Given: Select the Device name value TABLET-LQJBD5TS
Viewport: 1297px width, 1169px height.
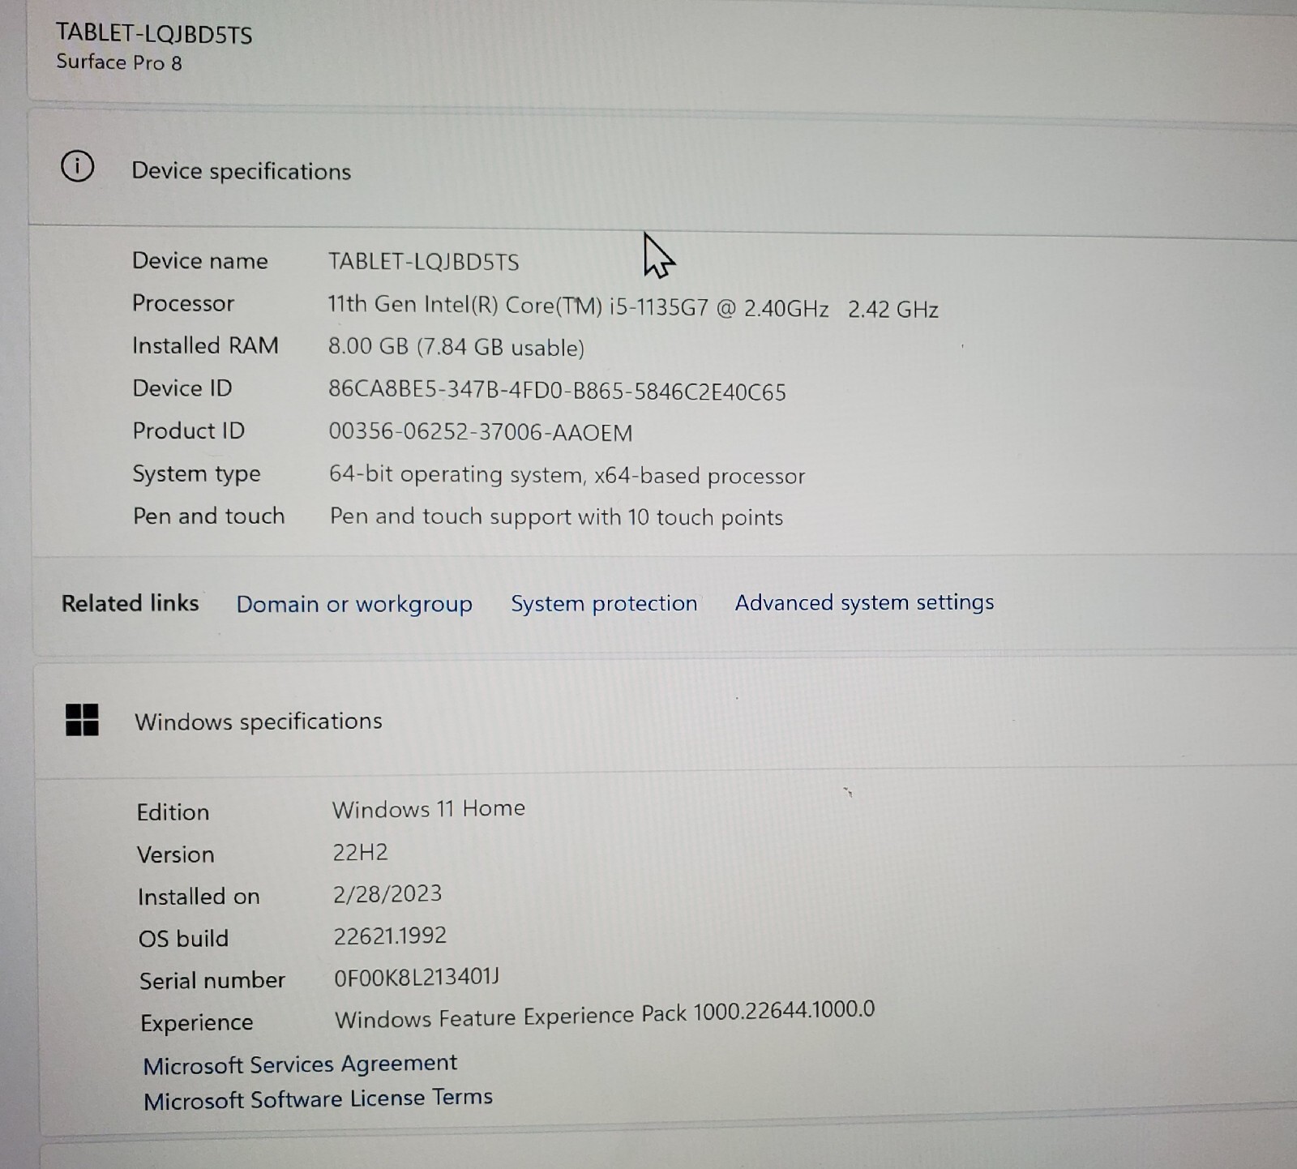Looking at the screenshot, I should pyautogui.click(x=424, y=262).
